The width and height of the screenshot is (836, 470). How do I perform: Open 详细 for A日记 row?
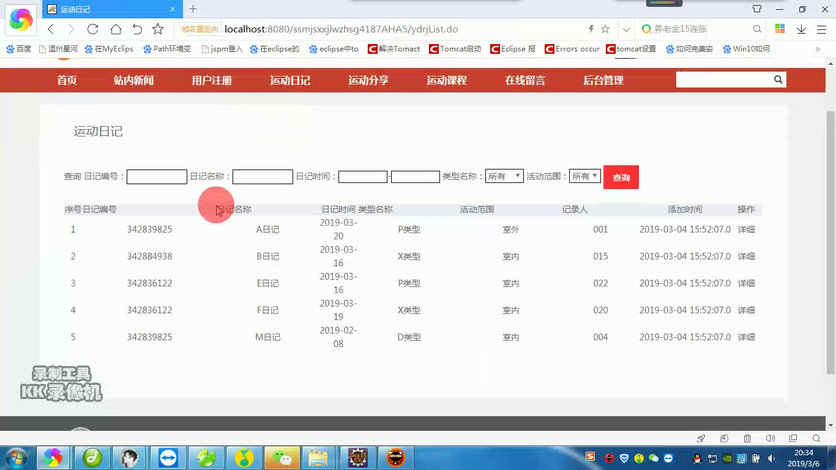point(746,229)
